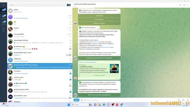This screenshot has width=190, height=107.
Task: Open the Архив archived chats row
Action: pyautogui.click(x=40, y=11)
